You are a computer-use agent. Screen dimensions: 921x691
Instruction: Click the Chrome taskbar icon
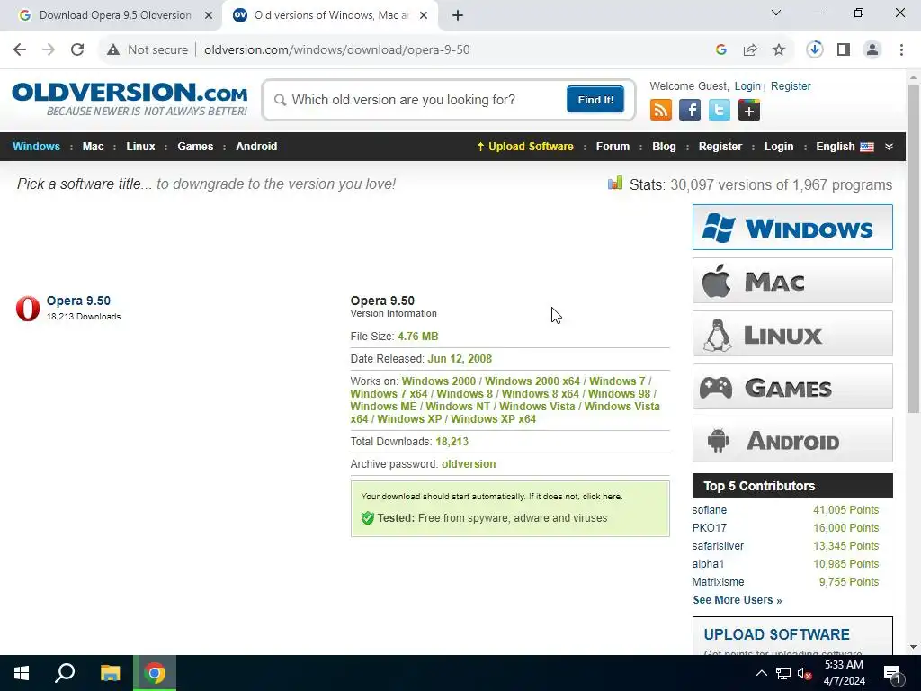tap(155, 673)
